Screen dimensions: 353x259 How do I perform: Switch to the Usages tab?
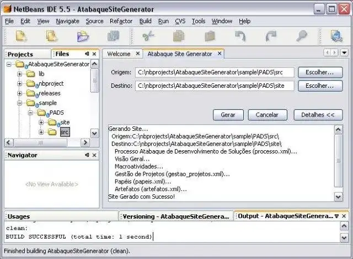tap(61, 216)
